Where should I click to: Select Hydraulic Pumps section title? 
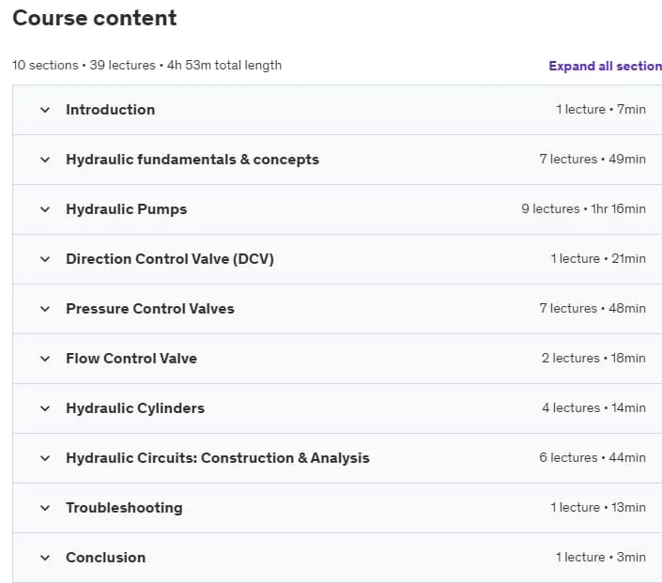click(x=126, y=209)
